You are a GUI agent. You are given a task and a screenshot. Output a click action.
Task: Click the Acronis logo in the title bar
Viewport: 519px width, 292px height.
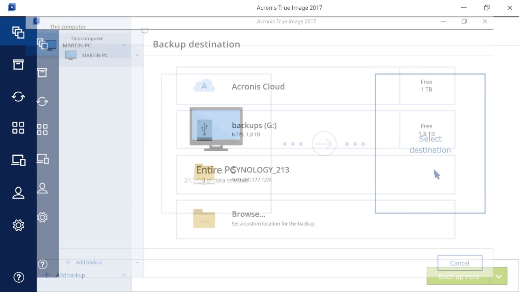click(x=12, y=7)
